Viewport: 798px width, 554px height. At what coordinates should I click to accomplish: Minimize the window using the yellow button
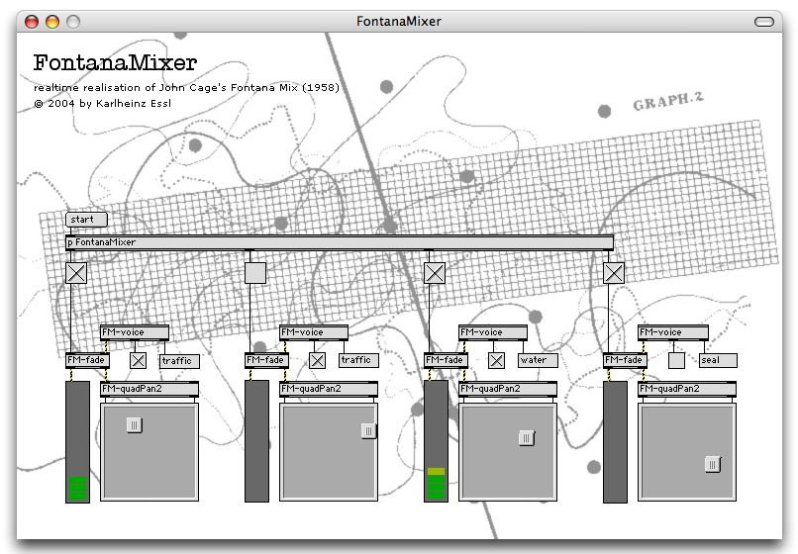pyautogui.click(x=52, y=22)
